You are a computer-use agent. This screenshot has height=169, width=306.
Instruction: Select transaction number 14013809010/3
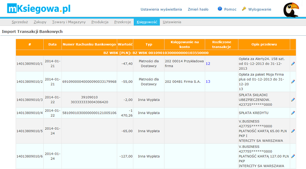click(x=29, y=100)
